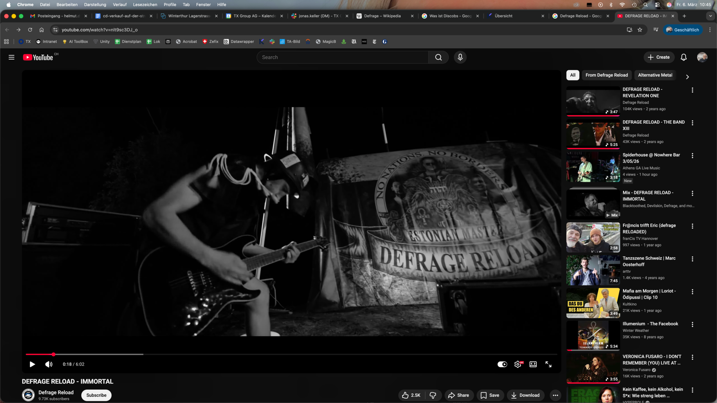Screen dimensions: 717x403
Task: Open options menu for REVELATION ONE video
Action: (692, 90)
